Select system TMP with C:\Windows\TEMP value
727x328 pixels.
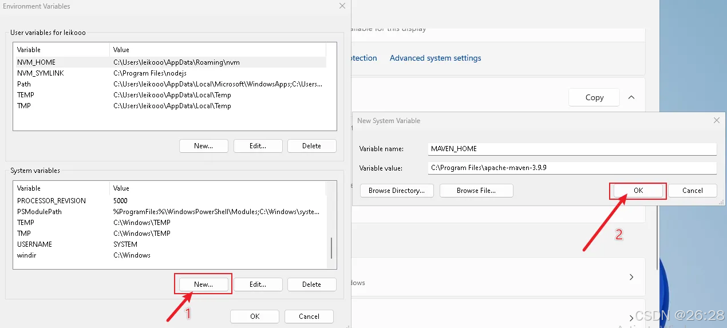point(169,234)
